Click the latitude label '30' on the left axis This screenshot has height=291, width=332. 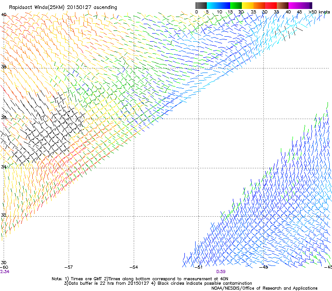(4, 263)
